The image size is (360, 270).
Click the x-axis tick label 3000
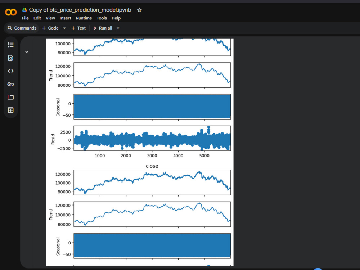pyautogui.click(x=152, y=156)
